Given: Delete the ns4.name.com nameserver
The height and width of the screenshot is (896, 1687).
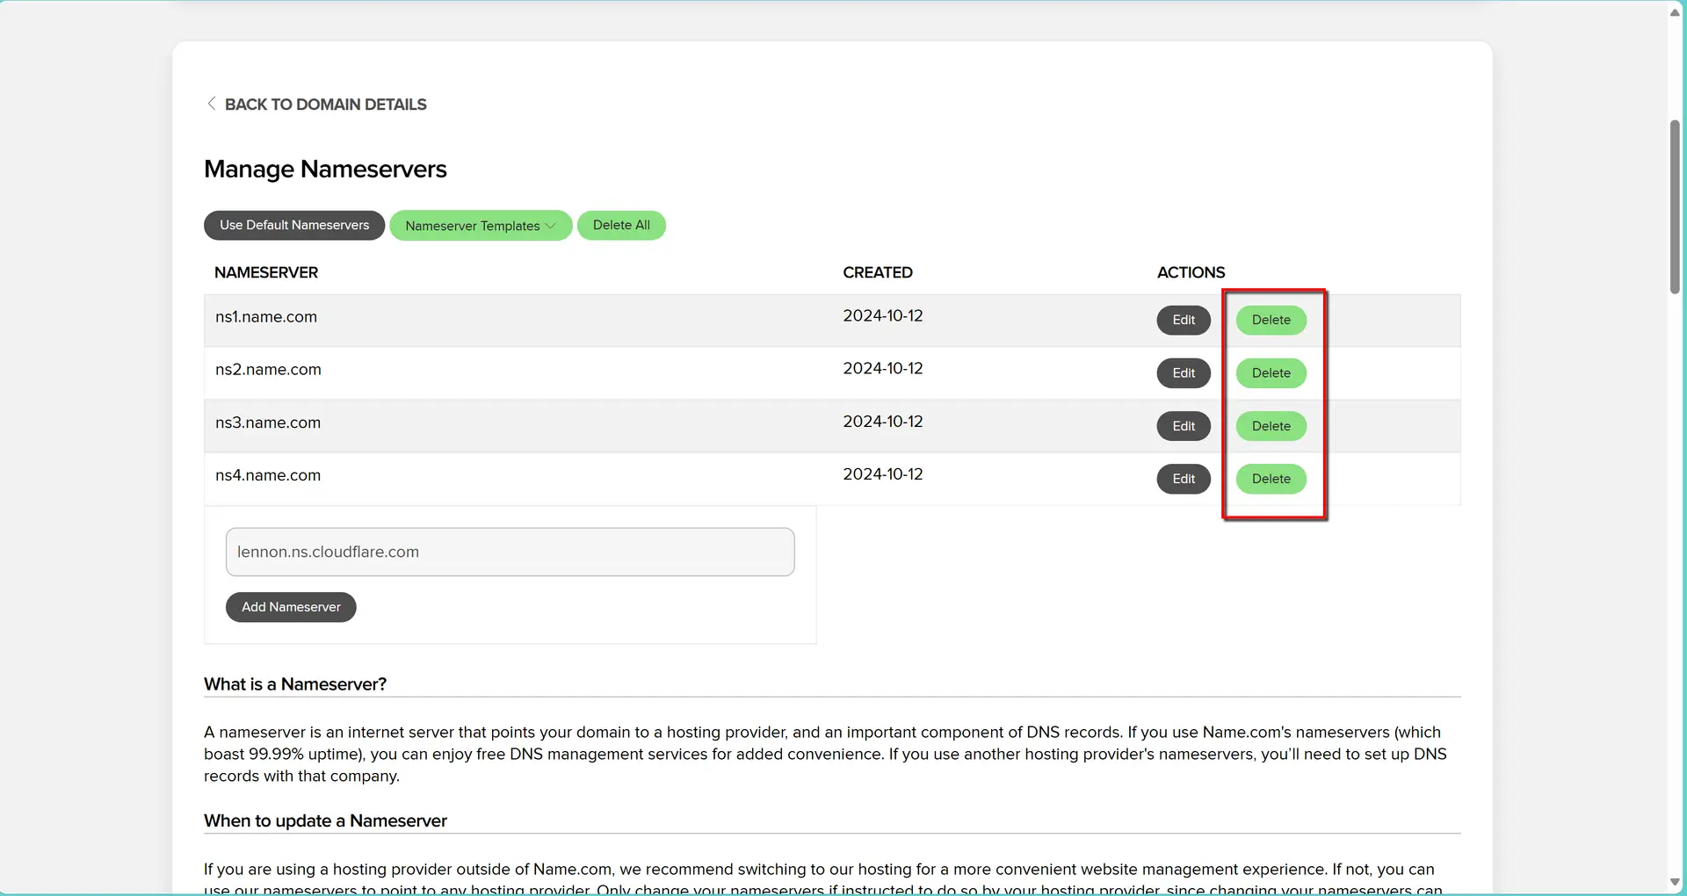Looking at the screenshot, I should [x=1271, y=479].
